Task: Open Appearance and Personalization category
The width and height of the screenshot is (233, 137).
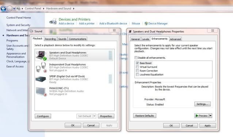Action: 16,55
